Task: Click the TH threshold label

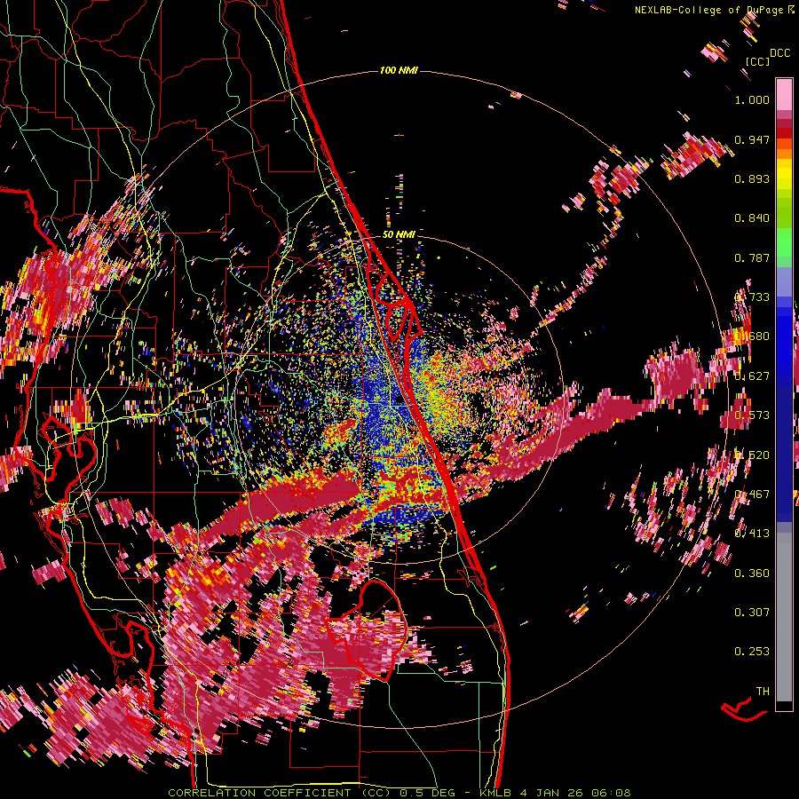Action: [763, 692]
